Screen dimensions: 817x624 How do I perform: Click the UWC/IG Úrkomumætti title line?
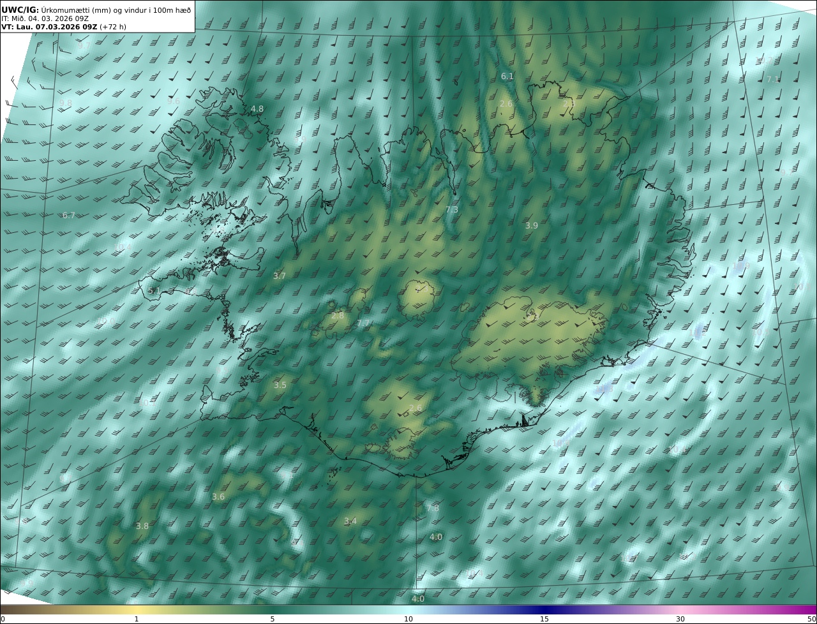click(96, 10)
